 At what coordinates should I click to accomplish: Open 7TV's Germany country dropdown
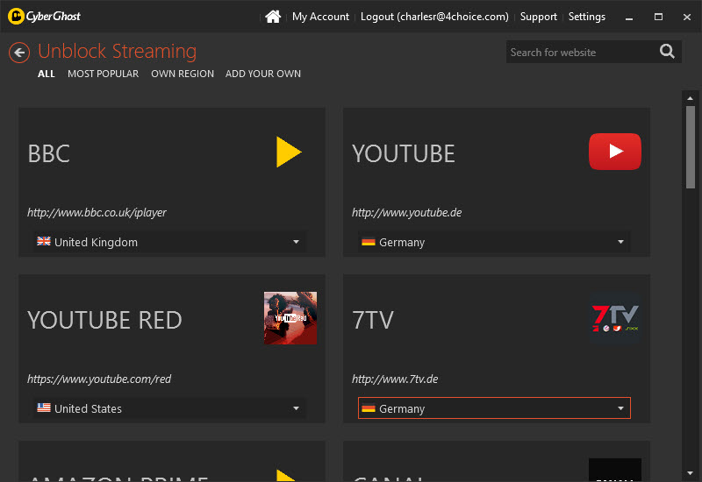tap(494, 408)
